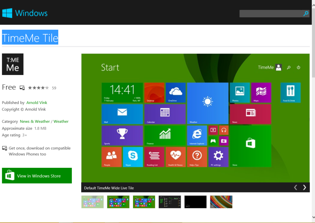Click the small Games controller tile

(213, 141)
